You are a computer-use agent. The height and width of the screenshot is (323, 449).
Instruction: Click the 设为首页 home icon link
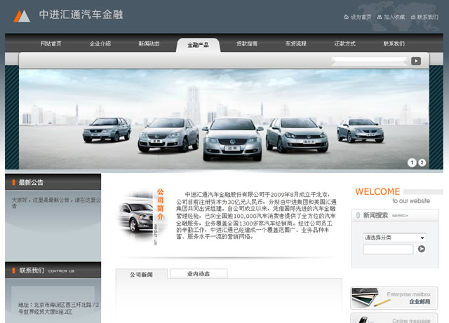(x=358, y=17)
